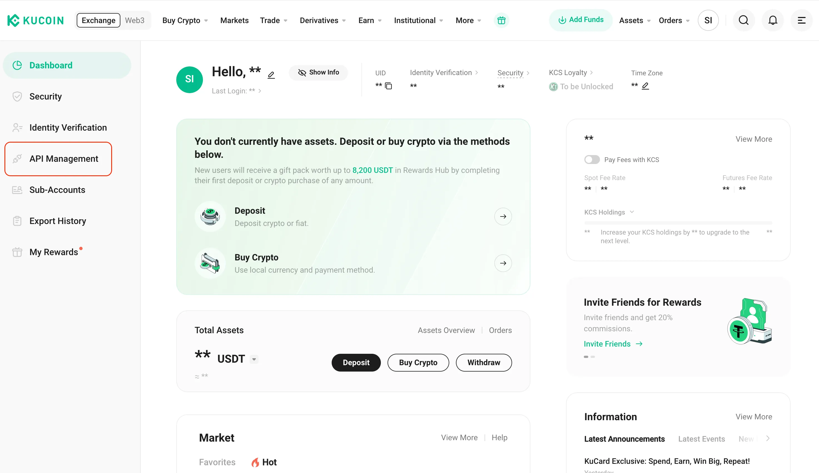
Task: Click the Sub-Accounts sidebar icon
Action: click(x=17, y=190)
